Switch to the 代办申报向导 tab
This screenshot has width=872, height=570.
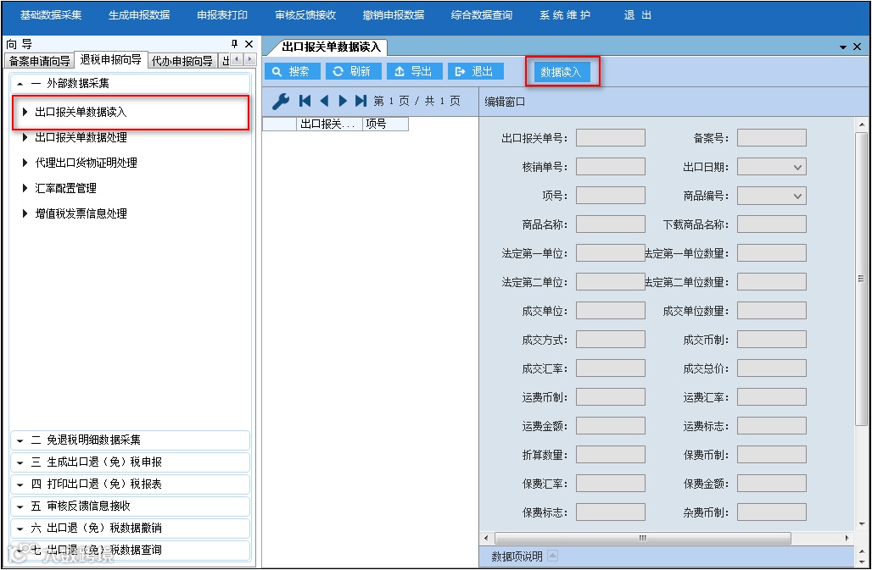pos(182,61)
